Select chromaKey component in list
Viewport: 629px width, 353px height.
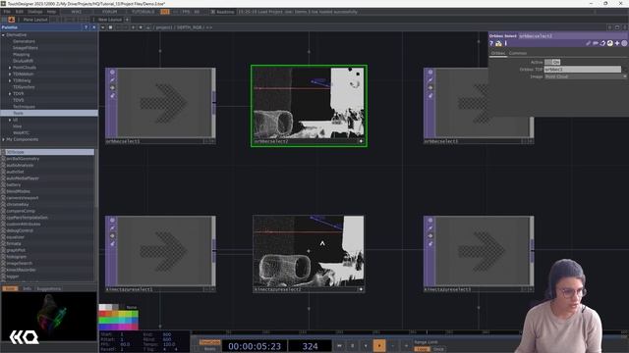(x=18, y=204)
